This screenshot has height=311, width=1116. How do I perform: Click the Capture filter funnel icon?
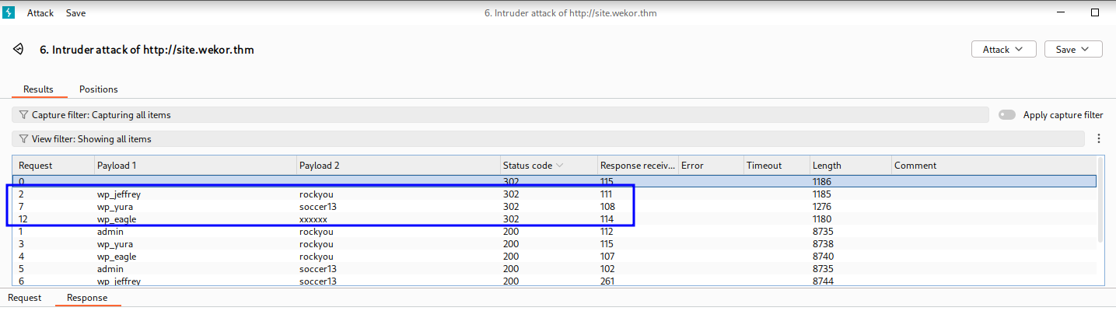point(24,115)
